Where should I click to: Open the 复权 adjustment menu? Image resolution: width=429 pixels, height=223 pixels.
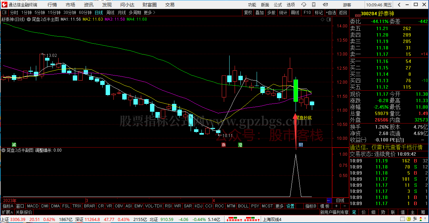[248, 13]
